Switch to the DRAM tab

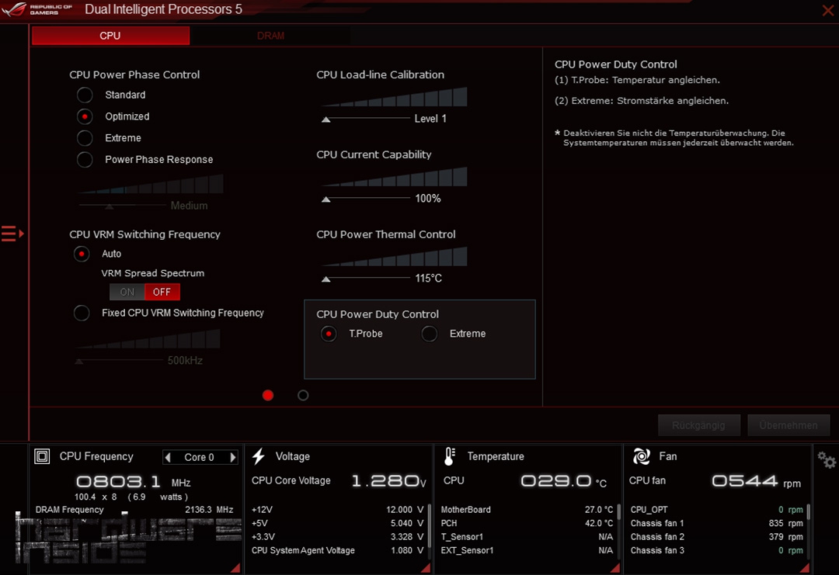point(271,36)
